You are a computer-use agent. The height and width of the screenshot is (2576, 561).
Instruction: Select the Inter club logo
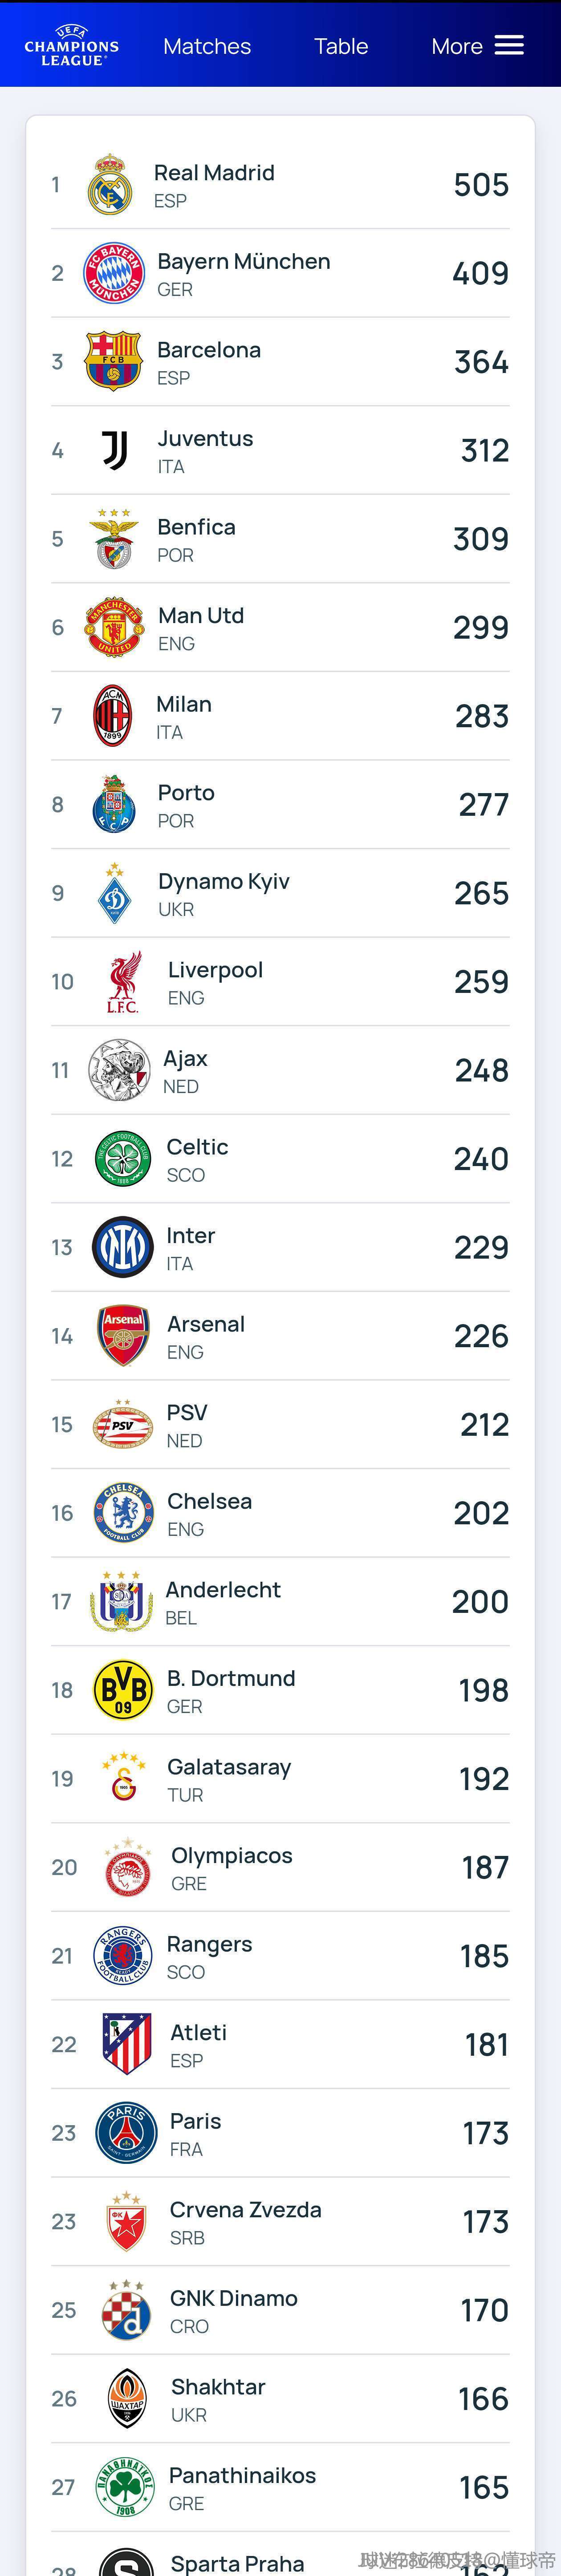coord(123,1247)
